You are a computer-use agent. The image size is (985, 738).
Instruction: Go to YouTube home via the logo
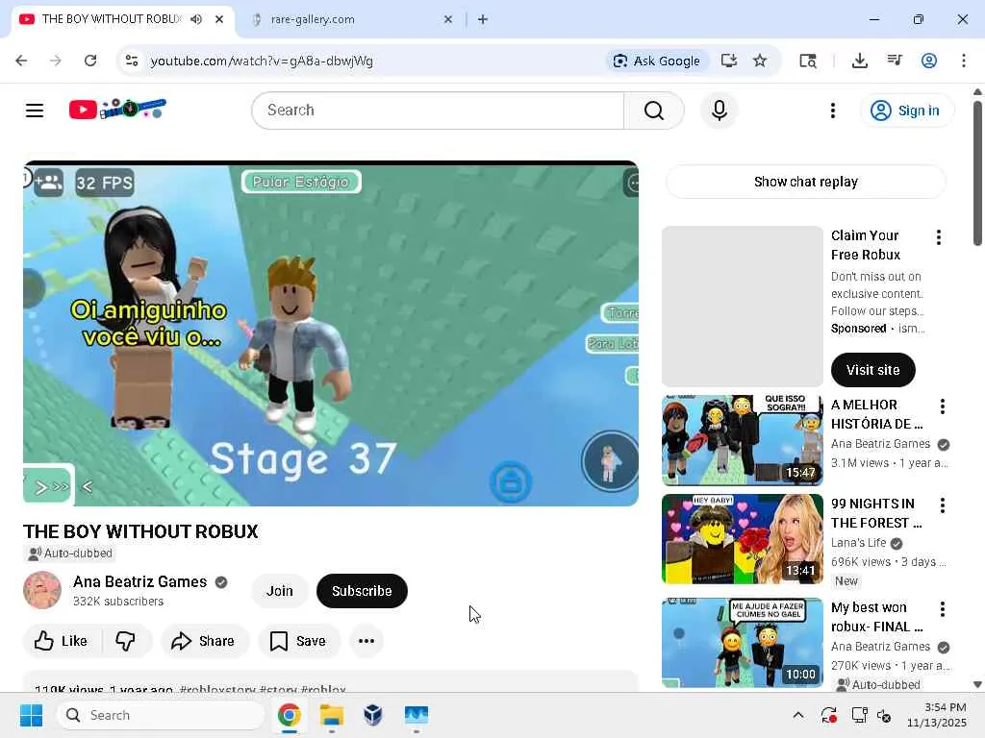pyautogui.click(x=117, y=110)
